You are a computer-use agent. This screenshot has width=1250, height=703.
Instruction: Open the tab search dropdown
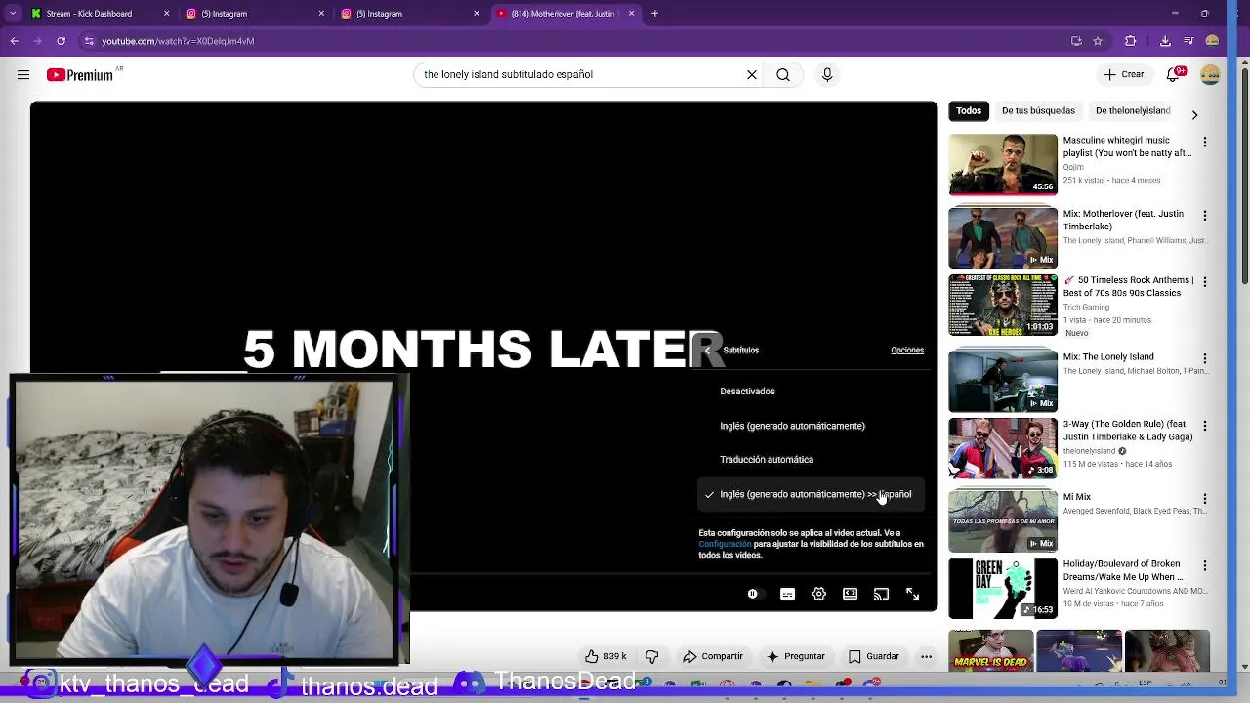pyautogui.click(x=12, y=14)
